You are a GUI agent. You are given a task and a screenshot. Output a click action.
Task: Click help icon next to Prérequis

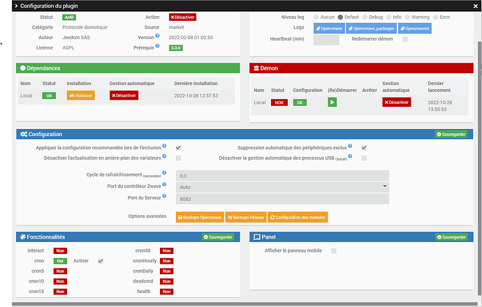(157, 46)
